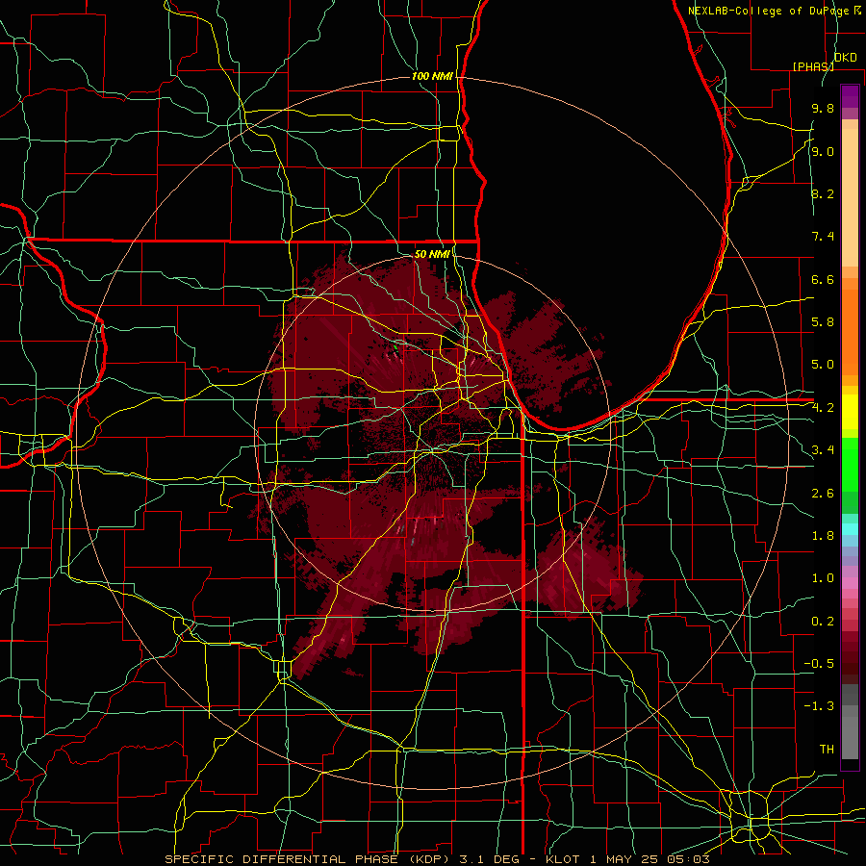The image size is (866, 866).
Task: Click the -0.5 legend value
Action: [819, 664]
